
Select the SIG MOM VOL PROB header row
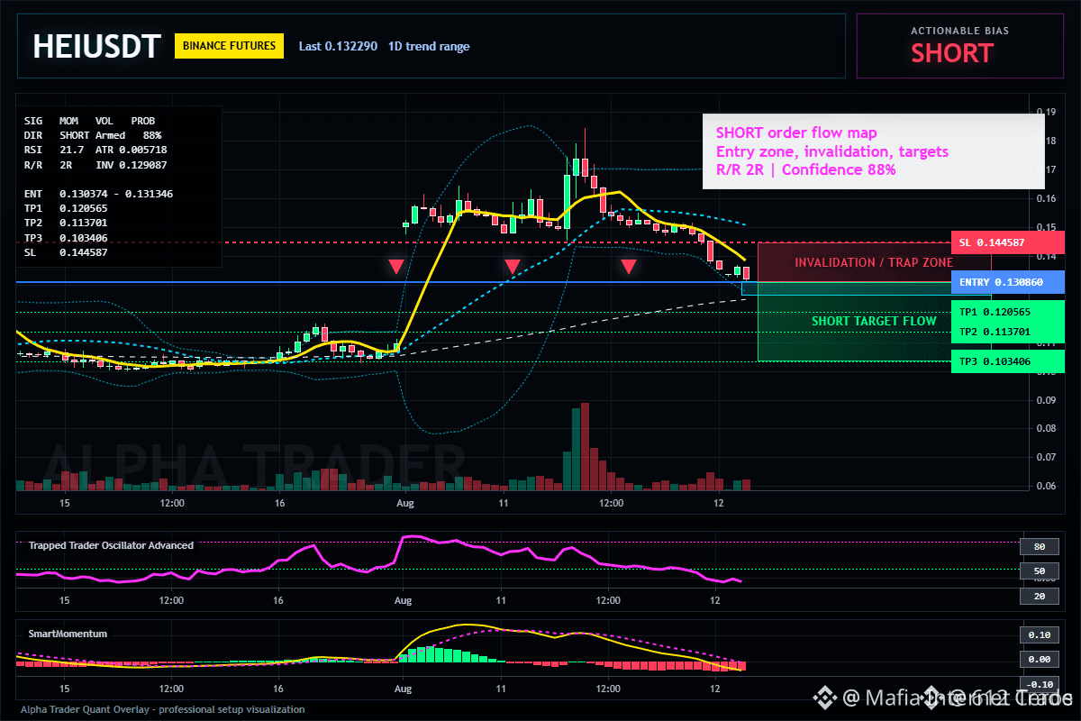pyautogui.click(x=89, y=120)
